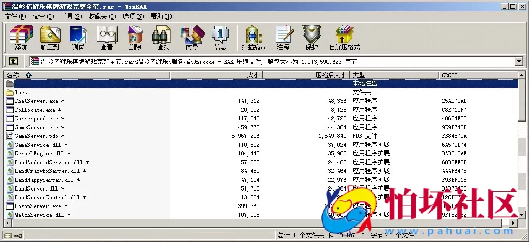Select the logs folder icon
529x242 pixels.
click(10, 93)
